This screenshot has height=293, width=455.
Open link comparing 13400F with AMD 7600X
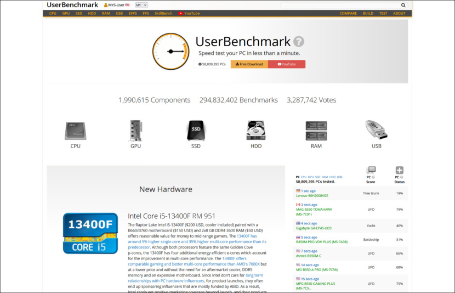click(x=194, y=261)
